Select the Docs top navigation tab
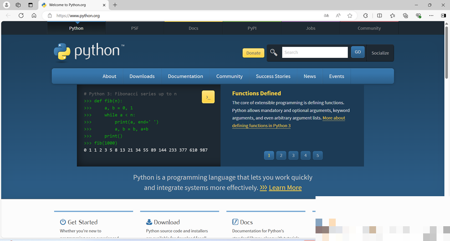The width and height of the screenshot is (450, 241). pyautogui.click(x=194, y=28)
